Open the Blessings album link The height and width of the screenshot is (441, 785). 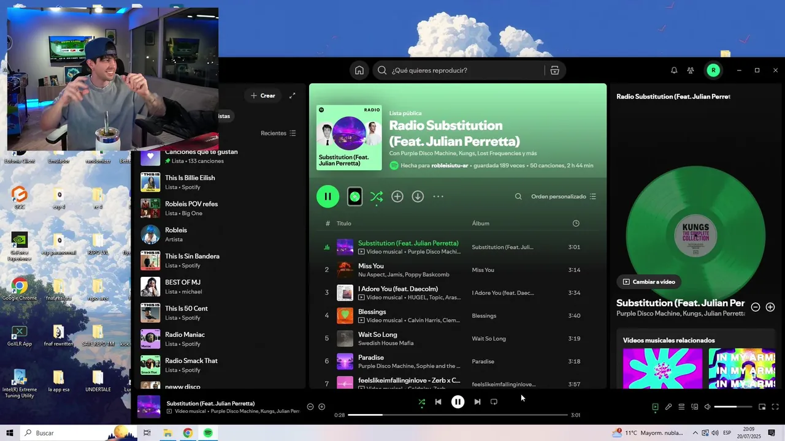(484, 316)
